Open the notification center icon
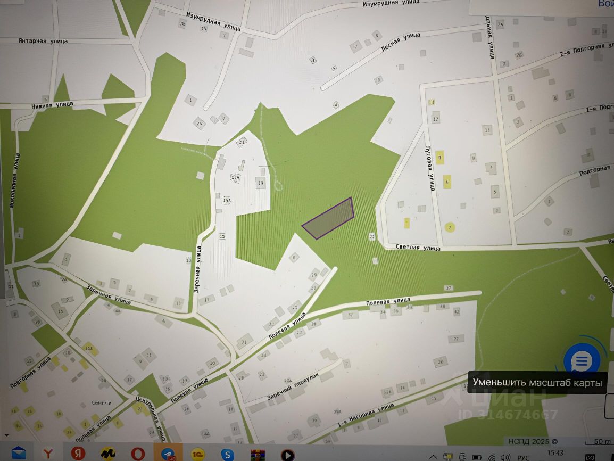This screenshot has width=614, height=461. click(590, 457)
